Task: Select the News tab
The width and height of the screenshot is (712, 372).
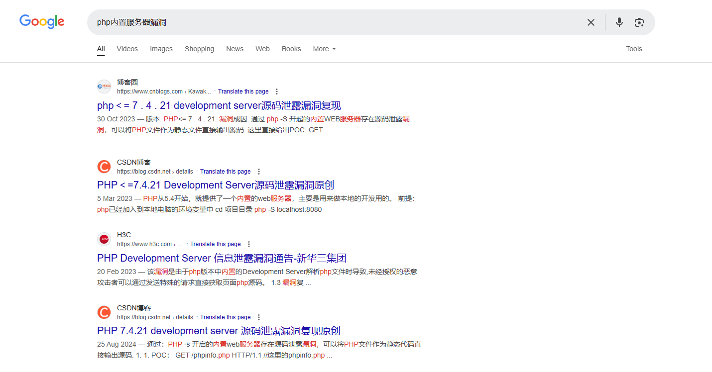Action: (235, 49)
